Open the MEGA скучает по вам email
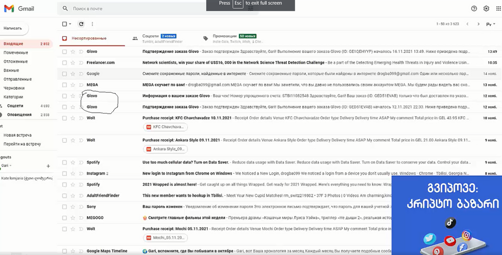This screenshot has width=502, height=255. click(x=279, y=85)
